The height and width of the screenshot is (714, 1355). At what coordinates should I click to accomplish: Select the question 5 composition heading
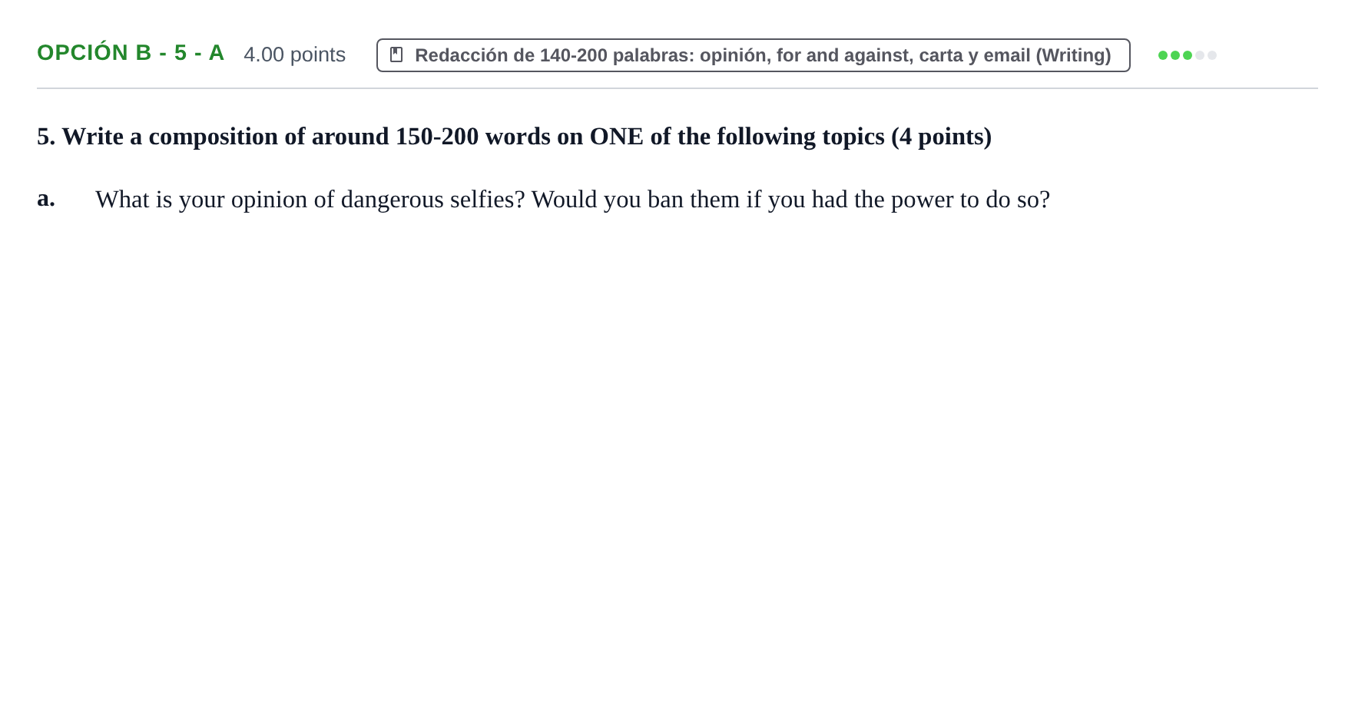514,137
